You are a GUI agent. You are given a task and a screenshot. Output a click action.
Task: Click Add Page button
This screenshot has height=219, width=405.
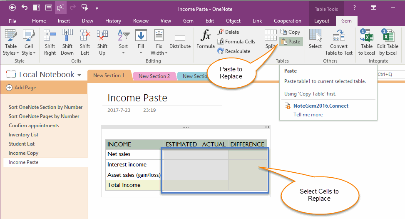pyautogui.click(x=21, y=88)
